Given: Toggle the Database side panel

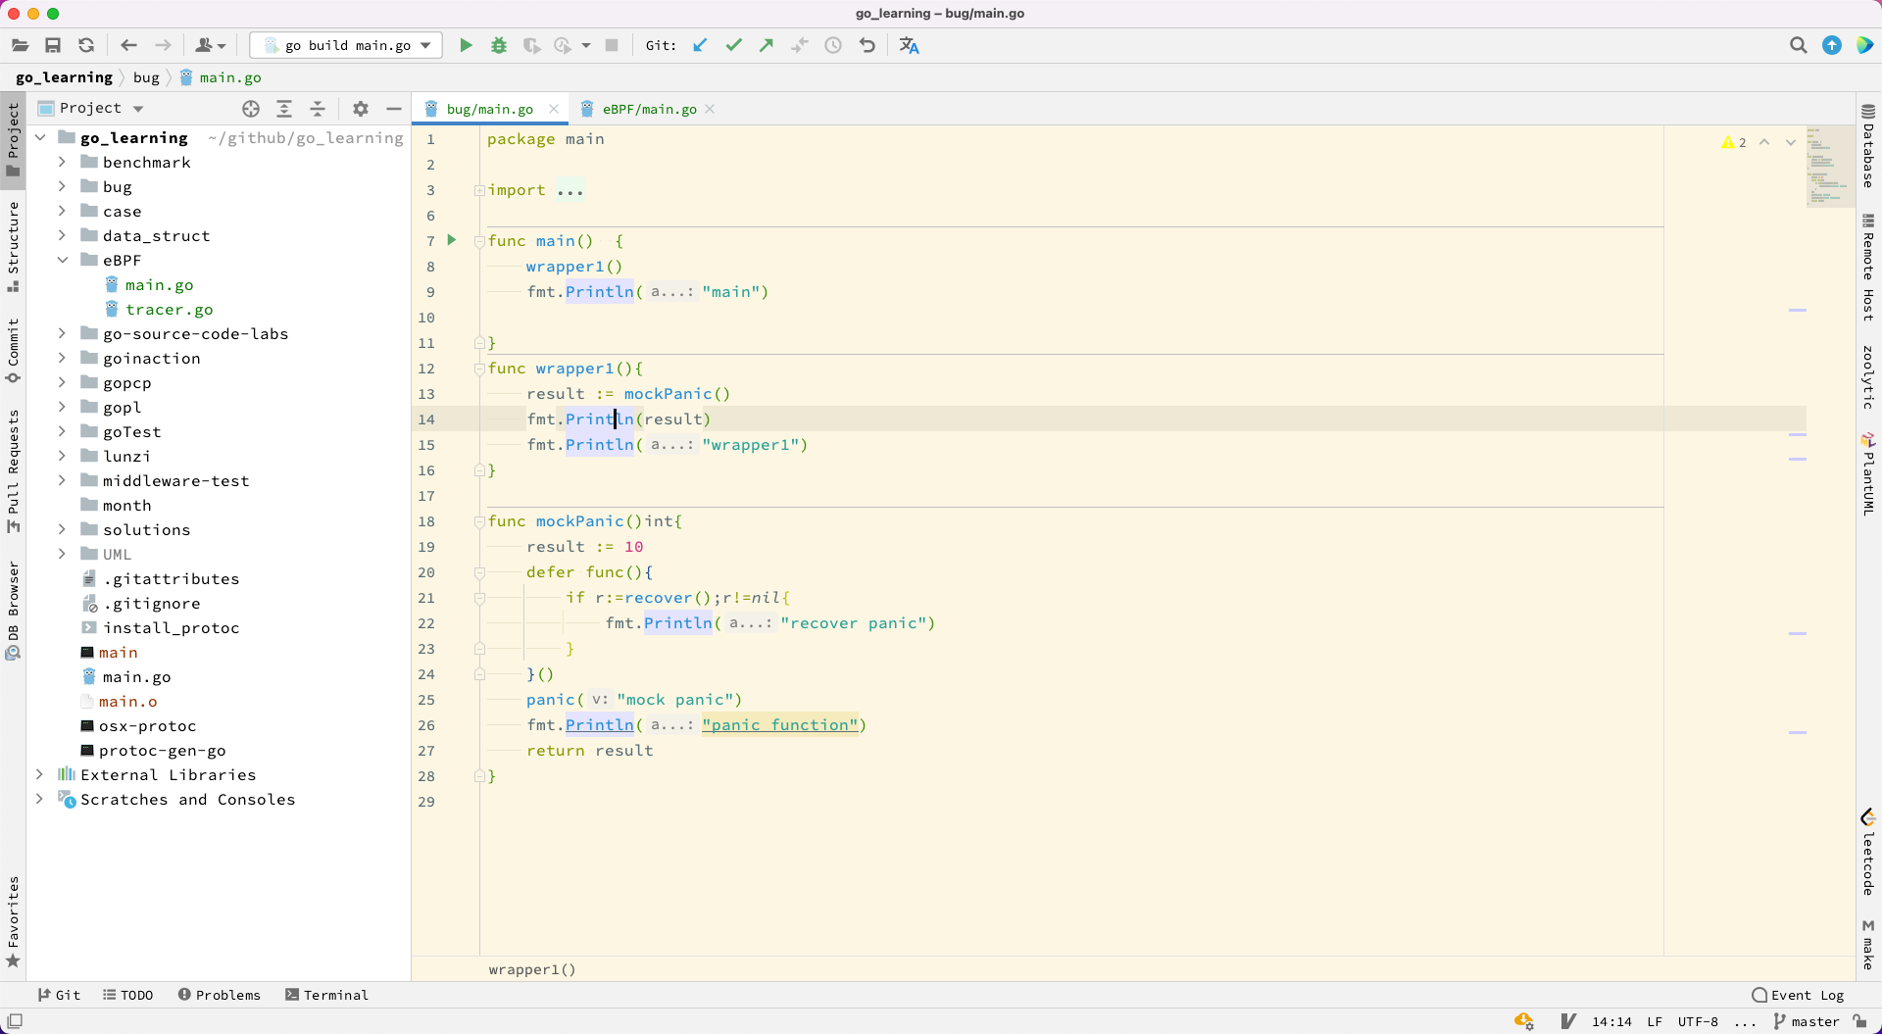Looking at the screenshot, I should point(1868,147).
